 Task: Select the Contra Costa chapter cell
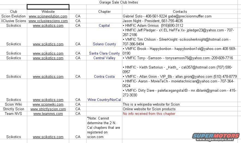click(104, 77)
